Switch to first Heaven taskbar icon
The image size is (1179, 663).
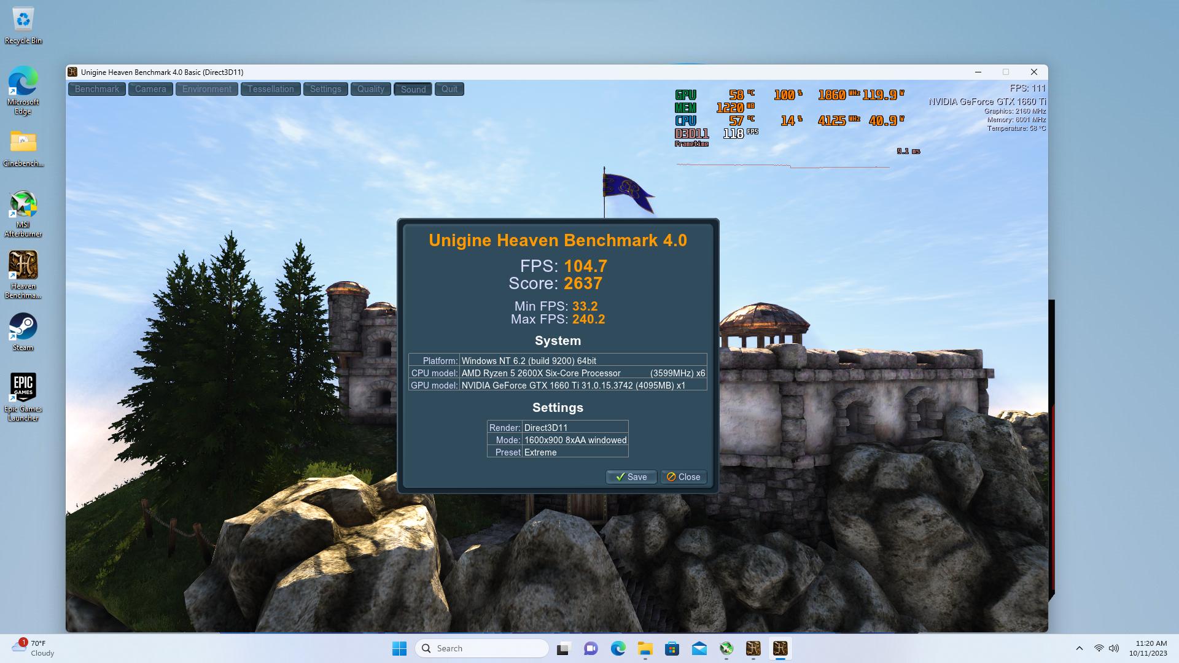point(753,648)
